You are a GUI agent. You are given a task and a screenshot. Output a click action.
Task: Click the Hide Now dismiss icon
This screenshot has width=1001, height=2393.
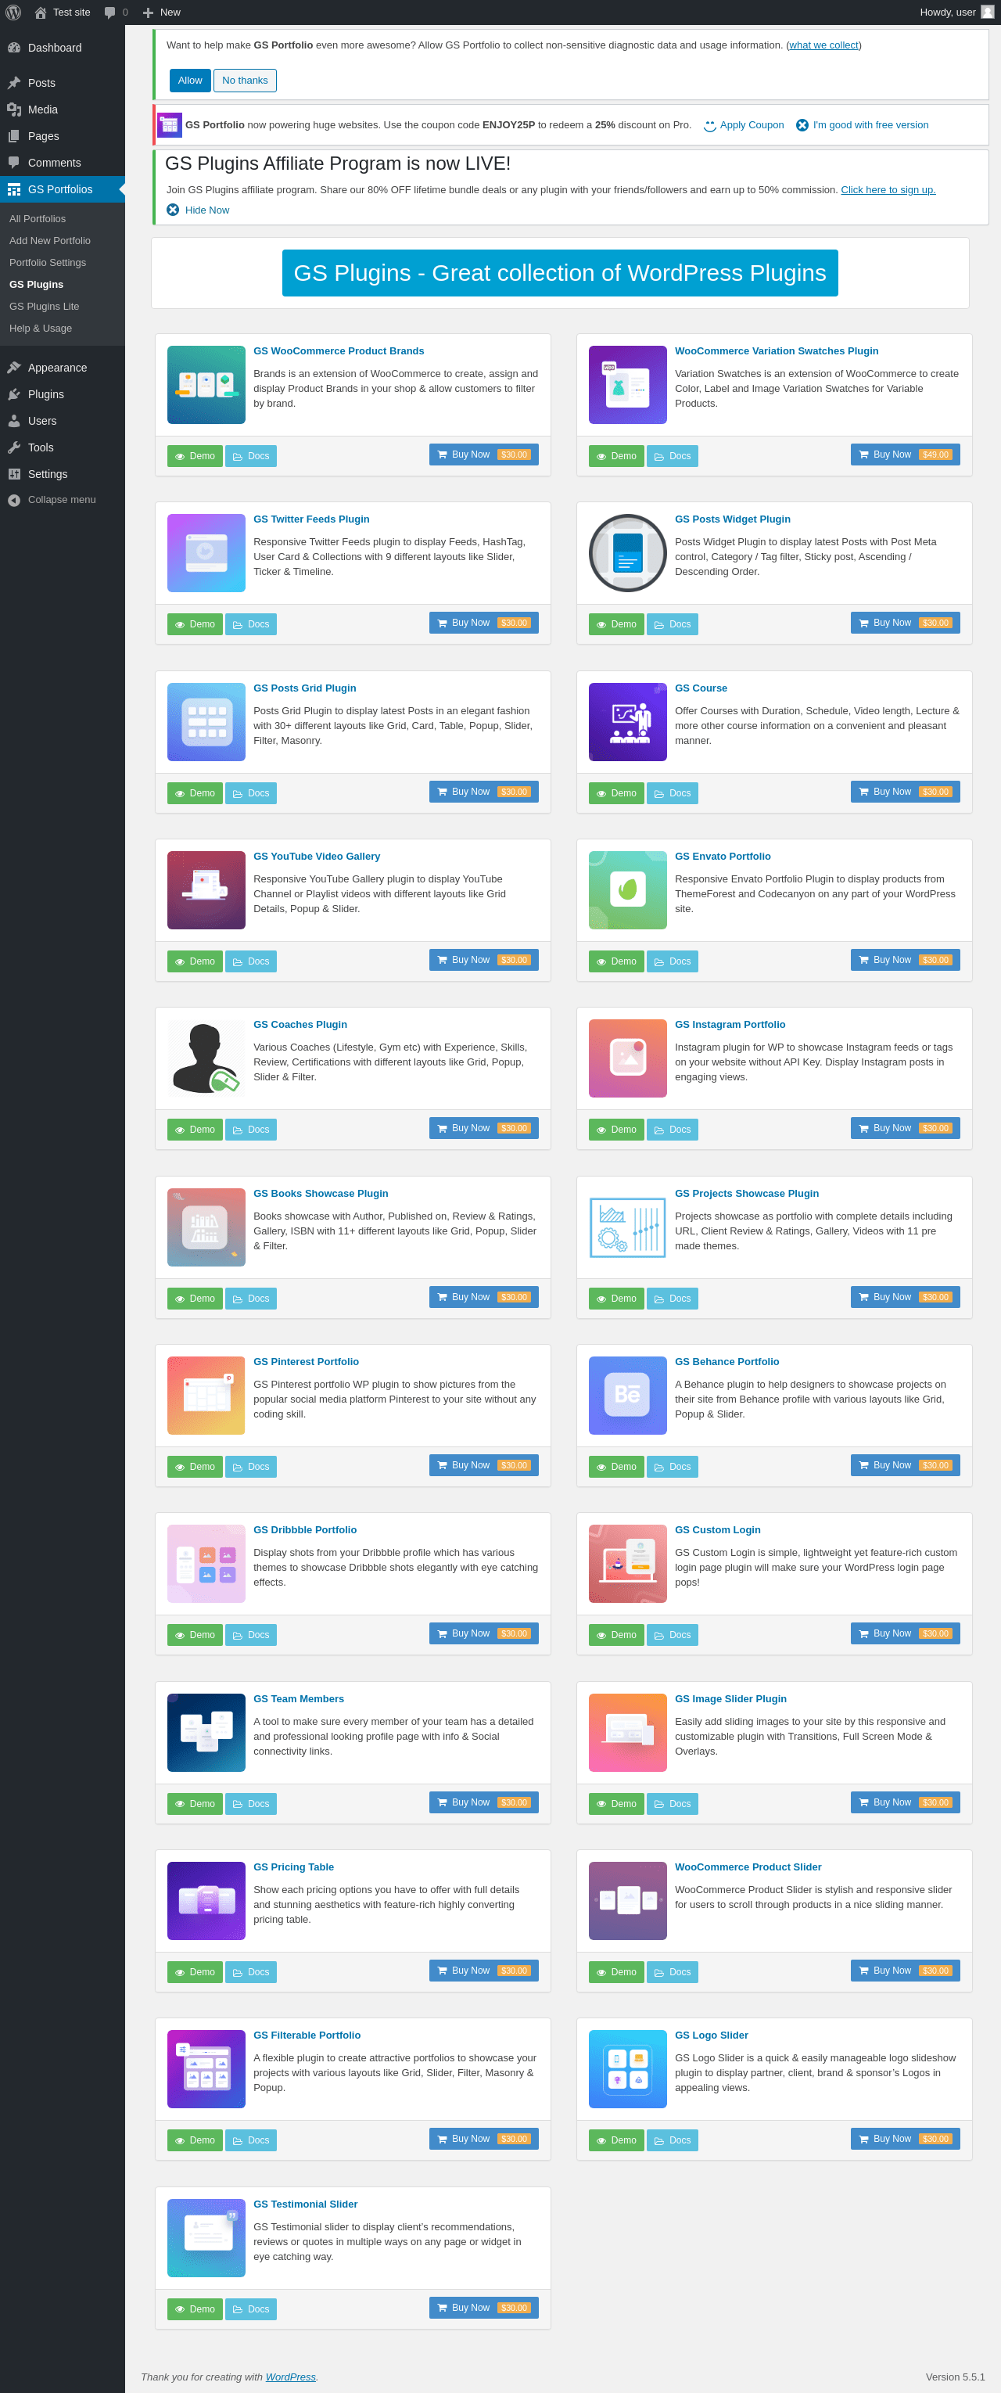173,210
